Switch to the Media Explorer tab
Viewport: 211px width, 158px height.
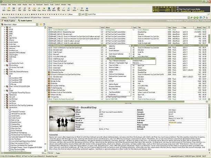[x=8, y=21]
